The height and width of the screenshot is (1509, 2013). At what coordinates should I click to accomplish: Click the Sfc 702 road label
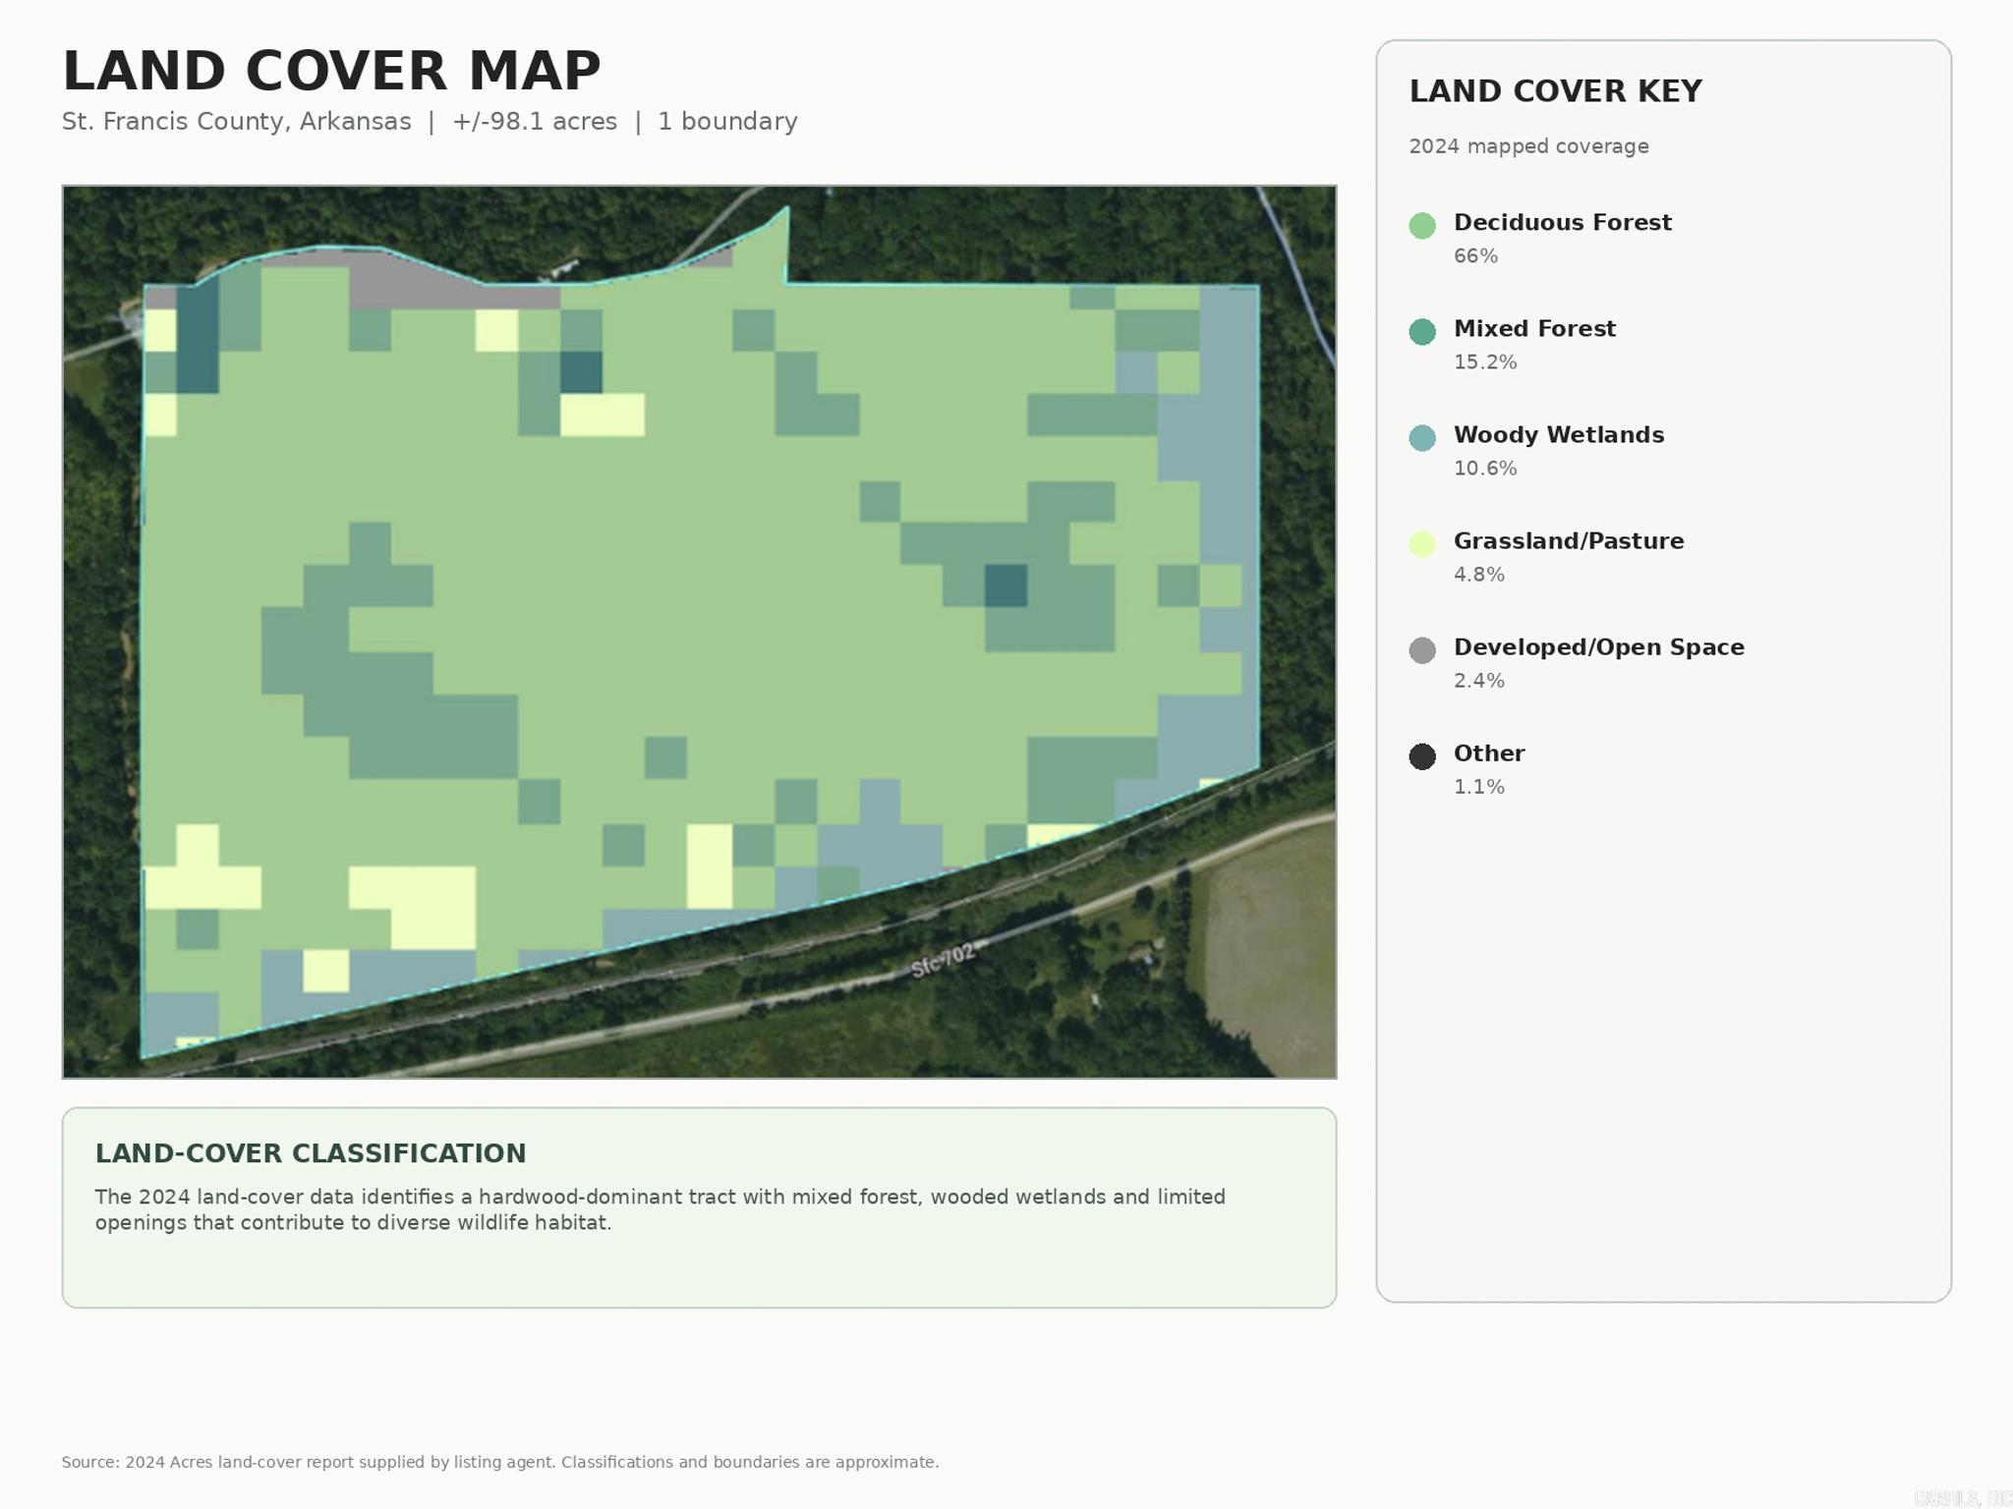point(943,960)
